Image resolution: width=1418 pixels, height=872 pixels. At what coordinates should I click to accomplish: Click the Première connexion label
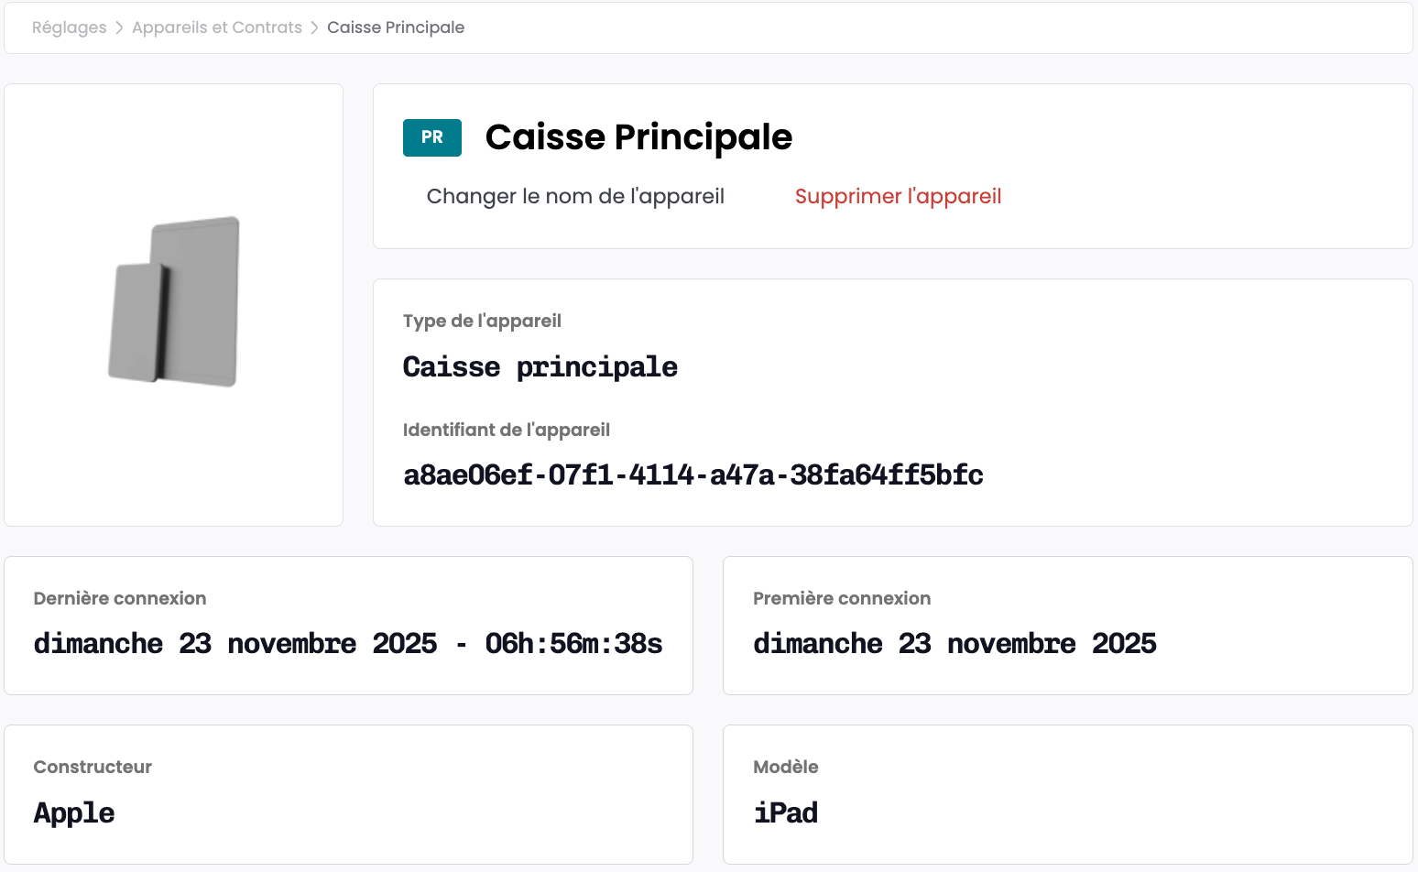842,598
